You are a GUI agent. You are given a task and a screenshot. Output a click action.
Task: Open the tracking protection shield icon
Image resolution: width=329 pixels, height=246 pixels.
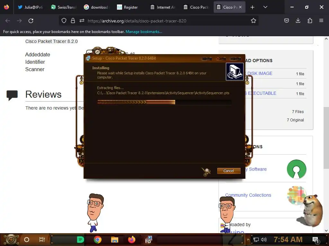tap(64, 21)
